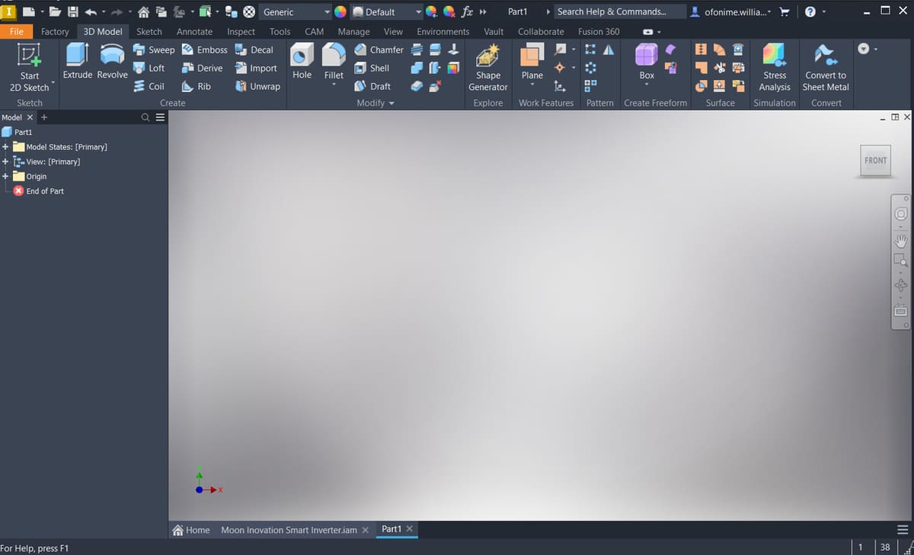The height and width of the screenshot is (555, 914).
Task: Create a freeform Box
Action: point(647,61)
